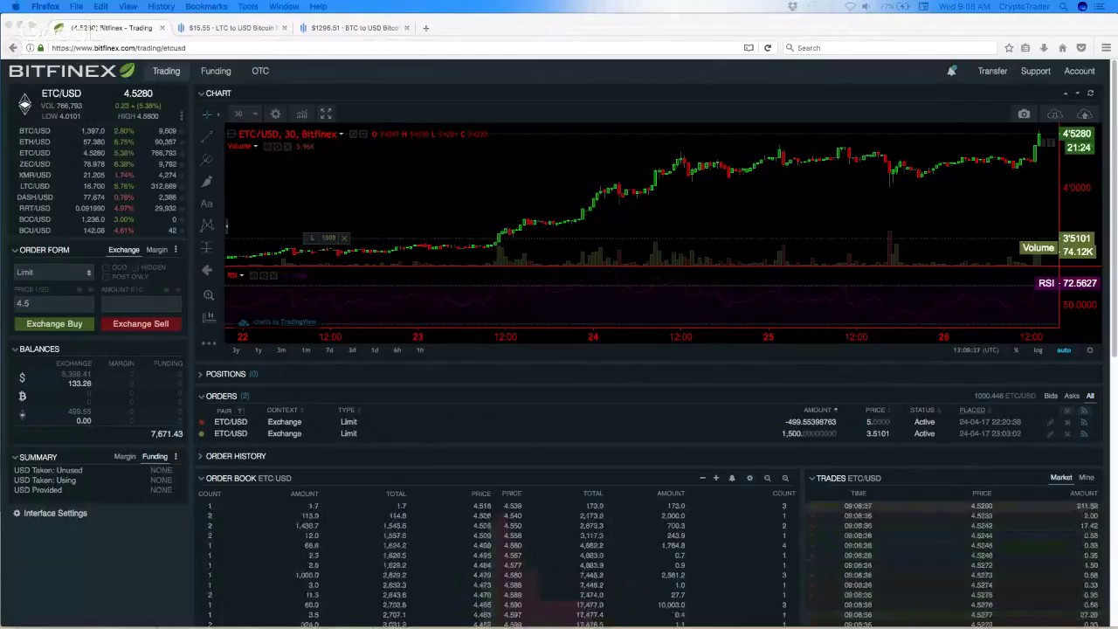The height and width of the screenshot is (629, 1118).
Task: Click the save chart cloud-upload icon
Action: coord(1084,114)
